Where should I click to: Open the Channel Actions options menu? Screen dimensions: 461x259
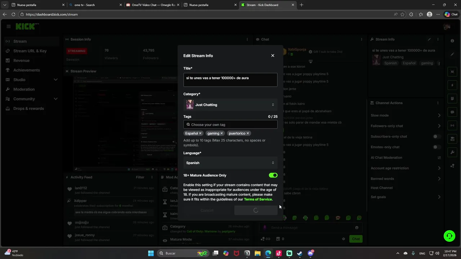click(x=438, y=103)
